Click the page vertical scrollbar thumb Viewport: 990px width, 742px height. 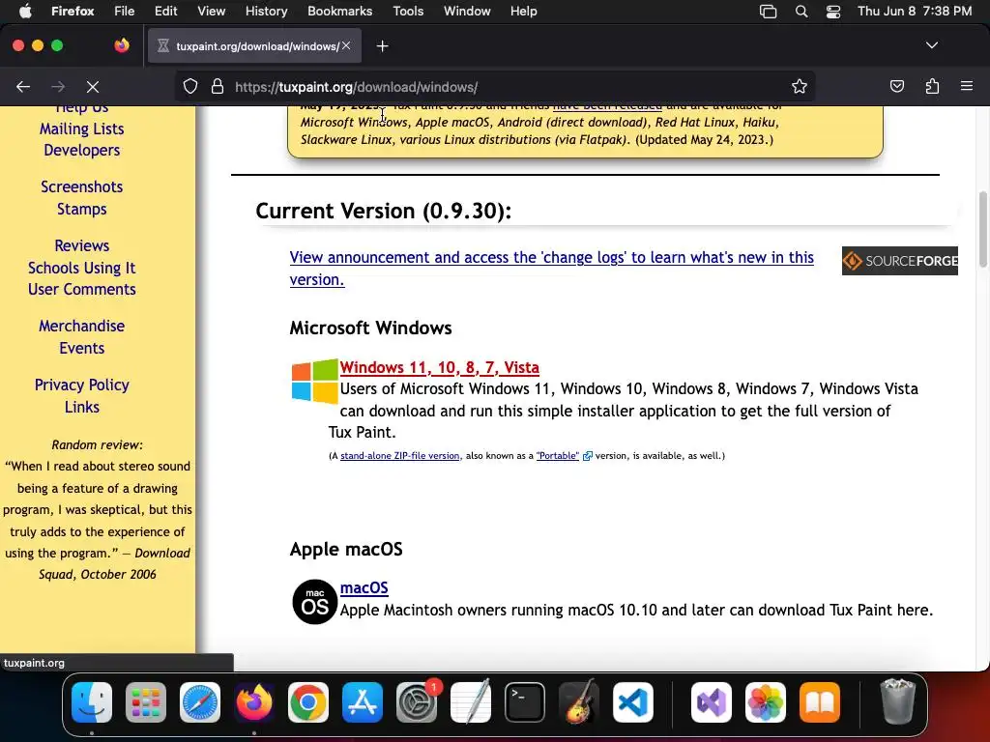click(x=982, y=229)
